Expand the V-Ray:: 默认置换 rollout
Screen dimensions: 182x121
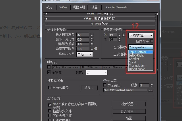click(x=99, y=18)
